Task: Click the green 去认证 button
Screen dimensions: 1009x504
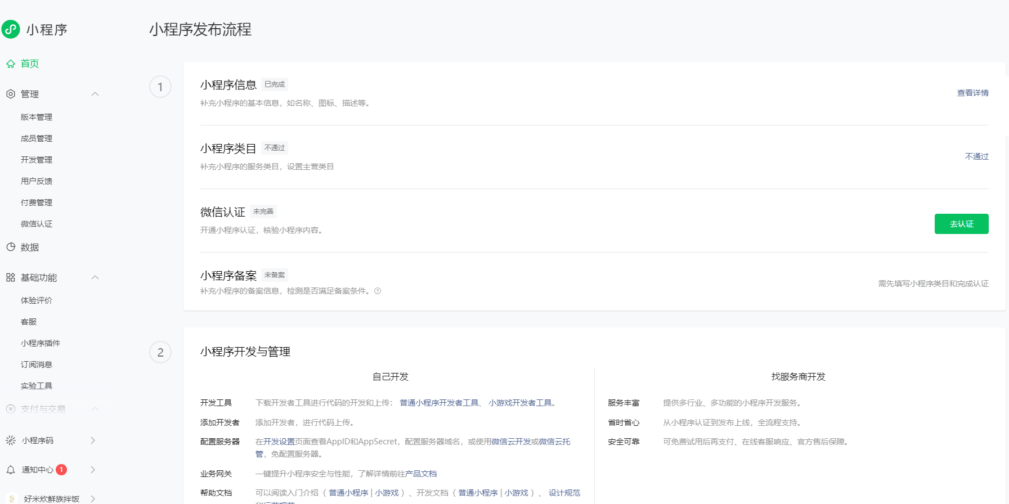Action: tap(961, 224)
